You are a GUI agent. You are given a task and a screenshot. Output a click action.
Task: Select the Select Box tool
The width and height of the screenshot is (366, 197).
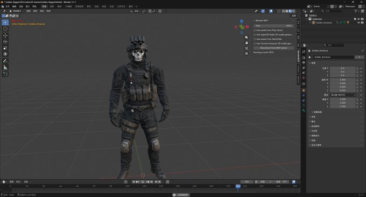pos(5,23)
